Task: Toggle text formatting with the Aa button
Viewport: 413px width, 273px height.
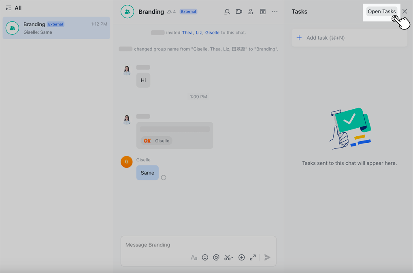Action: click(x=194, y=257)
